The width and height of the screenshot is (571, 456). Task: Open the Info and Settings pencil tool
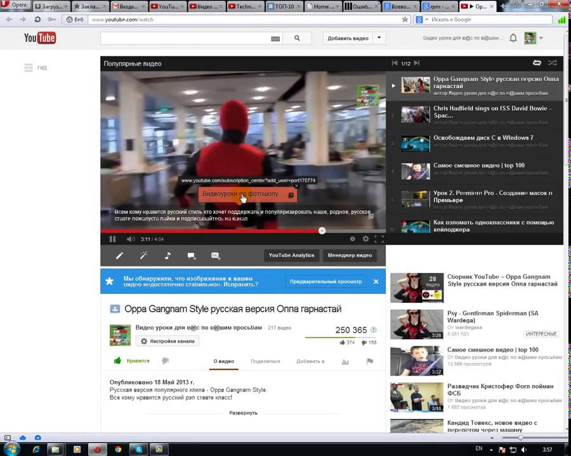pos(119,256)
